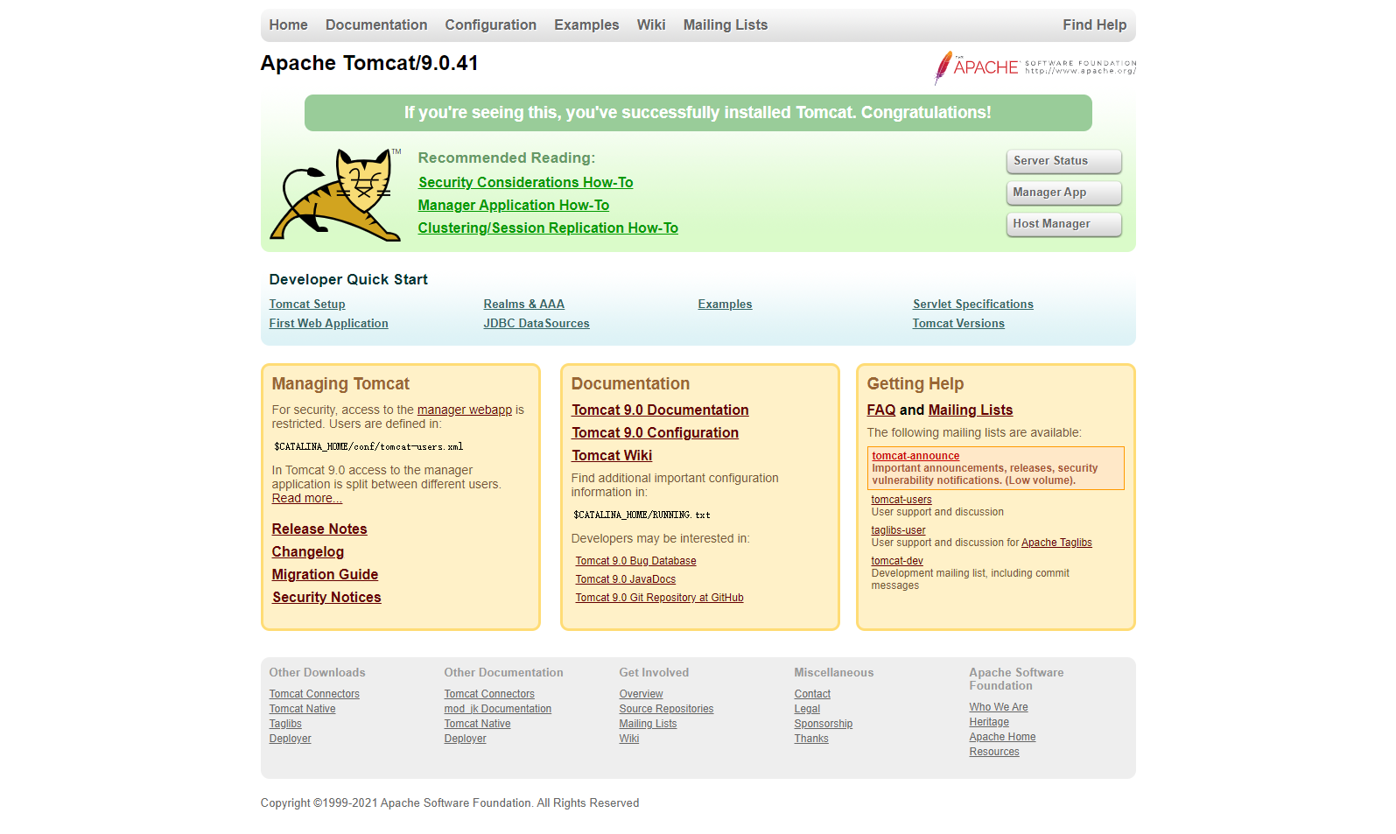The width and height of the screenshot is (1396, 834).
Task: Open Thanks under Miscellaneous
Action: (811, 739)
